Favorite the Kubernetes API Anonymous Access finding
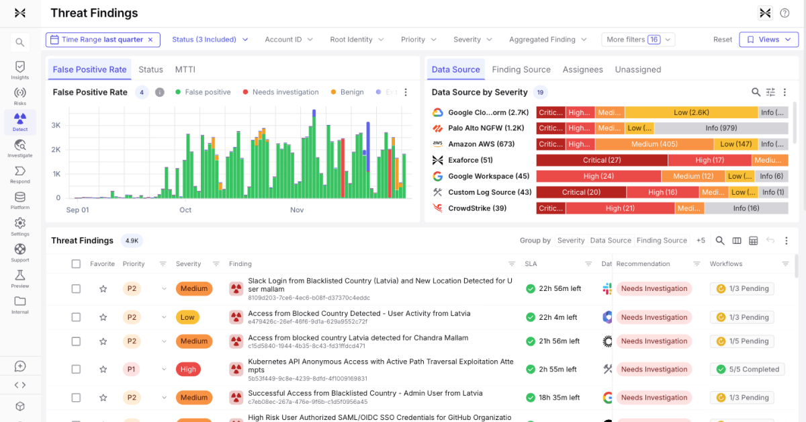Image resolution: width=806 pixels, height=422 pixels. (x=103, y=369)
